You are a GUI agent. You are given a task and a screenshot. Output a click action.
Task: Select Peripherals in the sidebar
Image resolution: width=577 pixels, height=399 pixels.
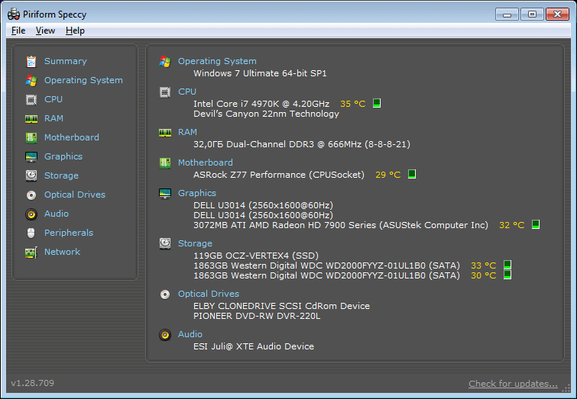point(68,233)
